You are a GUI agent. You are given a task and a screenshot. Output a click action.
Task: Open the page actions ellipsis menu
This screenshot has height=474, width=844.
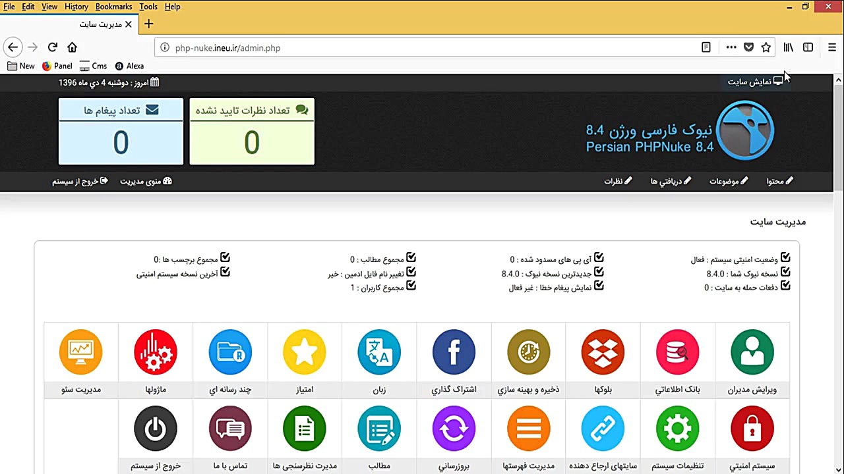coord(731,47)
